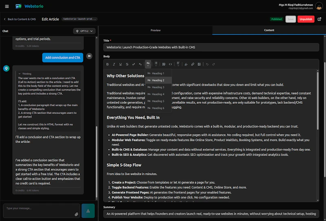Insert a code block
This screenshot has height=221, width=326.
(x=170, y=64)
